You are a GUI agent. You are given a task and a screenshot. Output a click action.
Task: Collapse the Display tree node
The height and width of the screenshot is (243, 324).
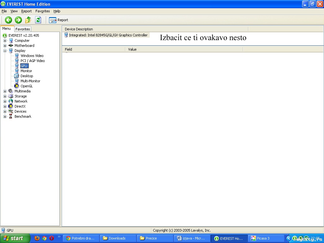[5, 51]
